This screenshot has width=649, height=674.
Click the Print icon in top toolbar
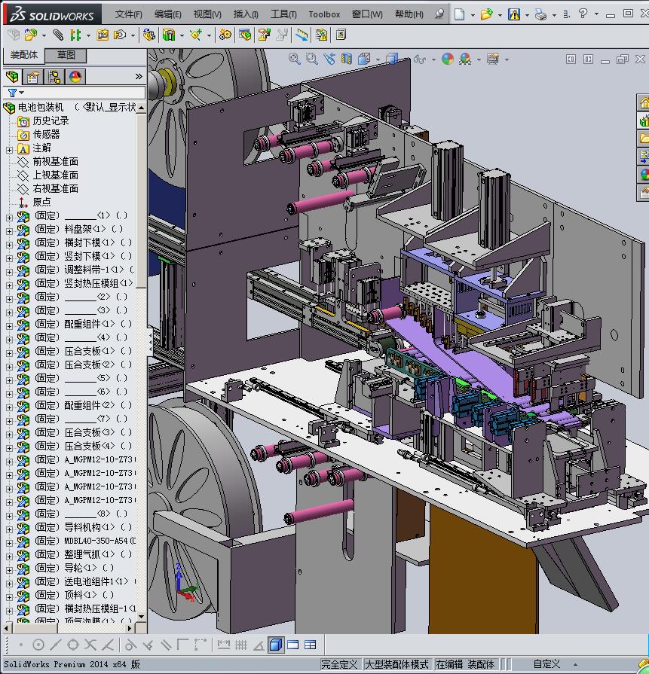[540, 14]
